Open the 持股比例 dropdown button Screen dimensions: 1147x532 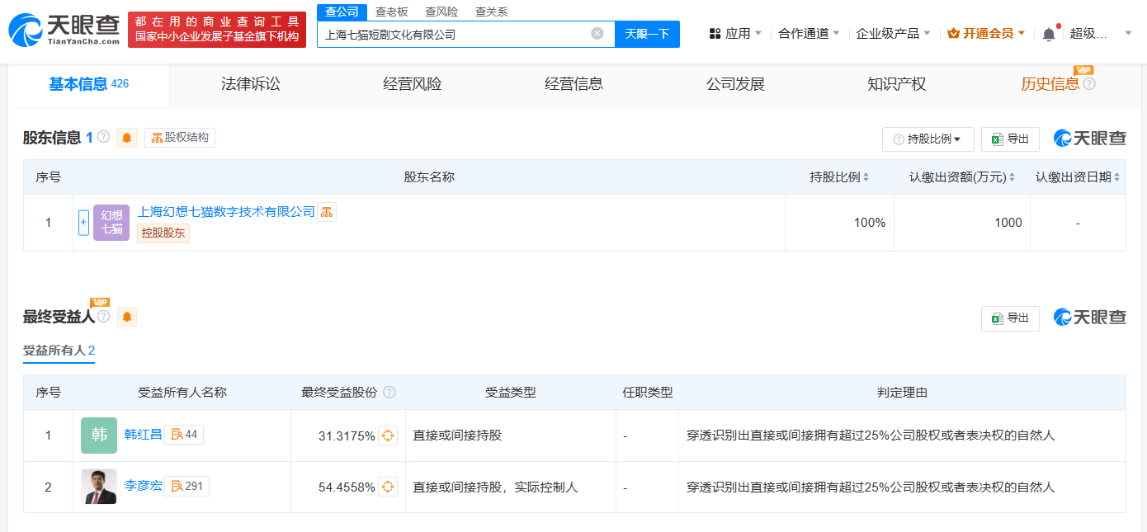928,139
